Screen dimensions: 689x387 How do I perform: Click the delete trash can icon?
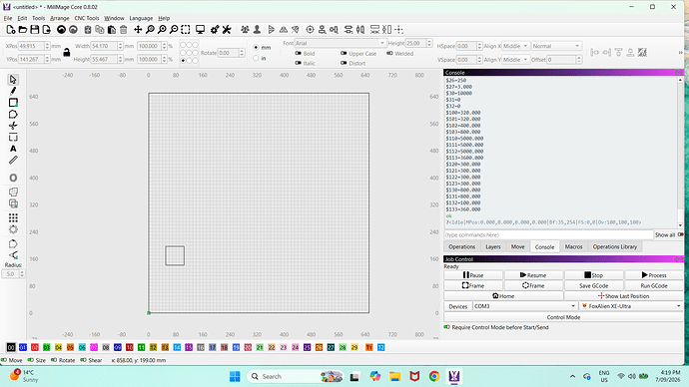coord(124,29)
